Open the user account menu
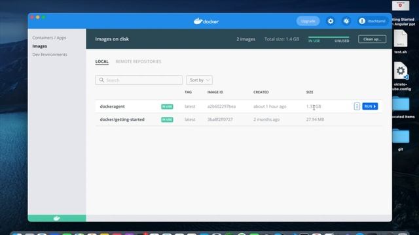 pyautogui.click(x=373, y=21)
